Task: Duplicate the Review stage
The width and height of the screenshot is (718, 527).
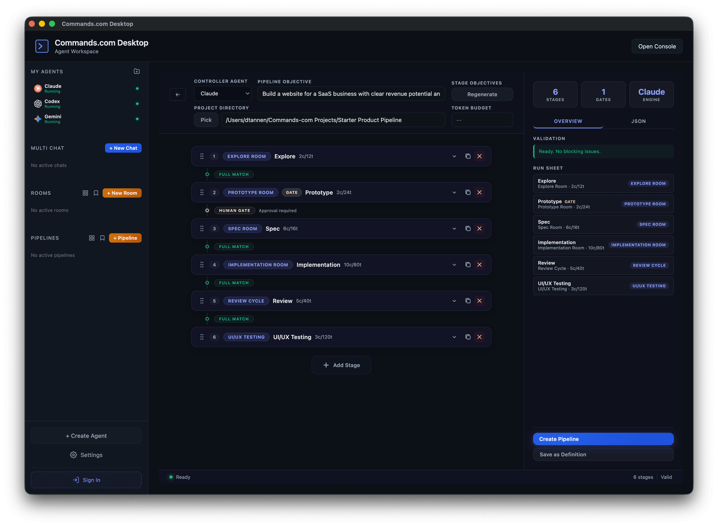Action: [x=468, y=301]
